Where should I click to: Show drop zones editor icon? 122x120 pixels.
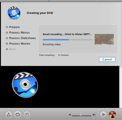tap(27, 115)
